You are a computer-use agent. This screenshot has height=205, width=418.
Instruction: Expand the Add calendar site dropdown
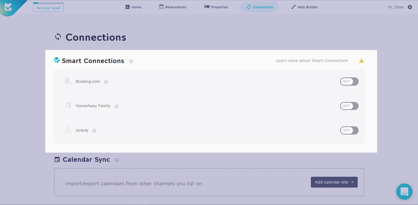[334, 182]
